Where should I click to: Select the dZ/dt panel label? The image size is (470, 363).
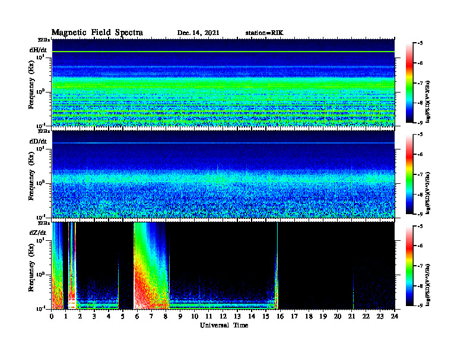38,233
